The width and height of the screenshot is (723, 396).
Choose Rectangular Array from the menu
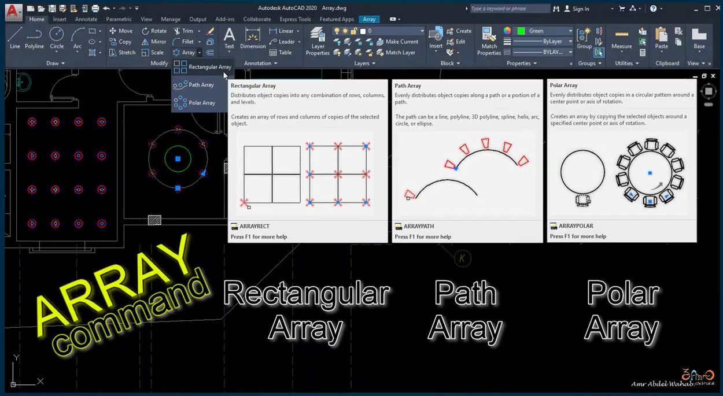[x=202, y=67]
